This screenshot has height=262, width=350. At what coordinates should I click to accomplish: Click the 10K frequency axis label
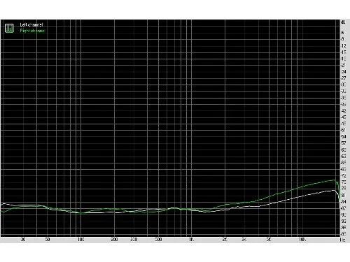click(302, 240)
